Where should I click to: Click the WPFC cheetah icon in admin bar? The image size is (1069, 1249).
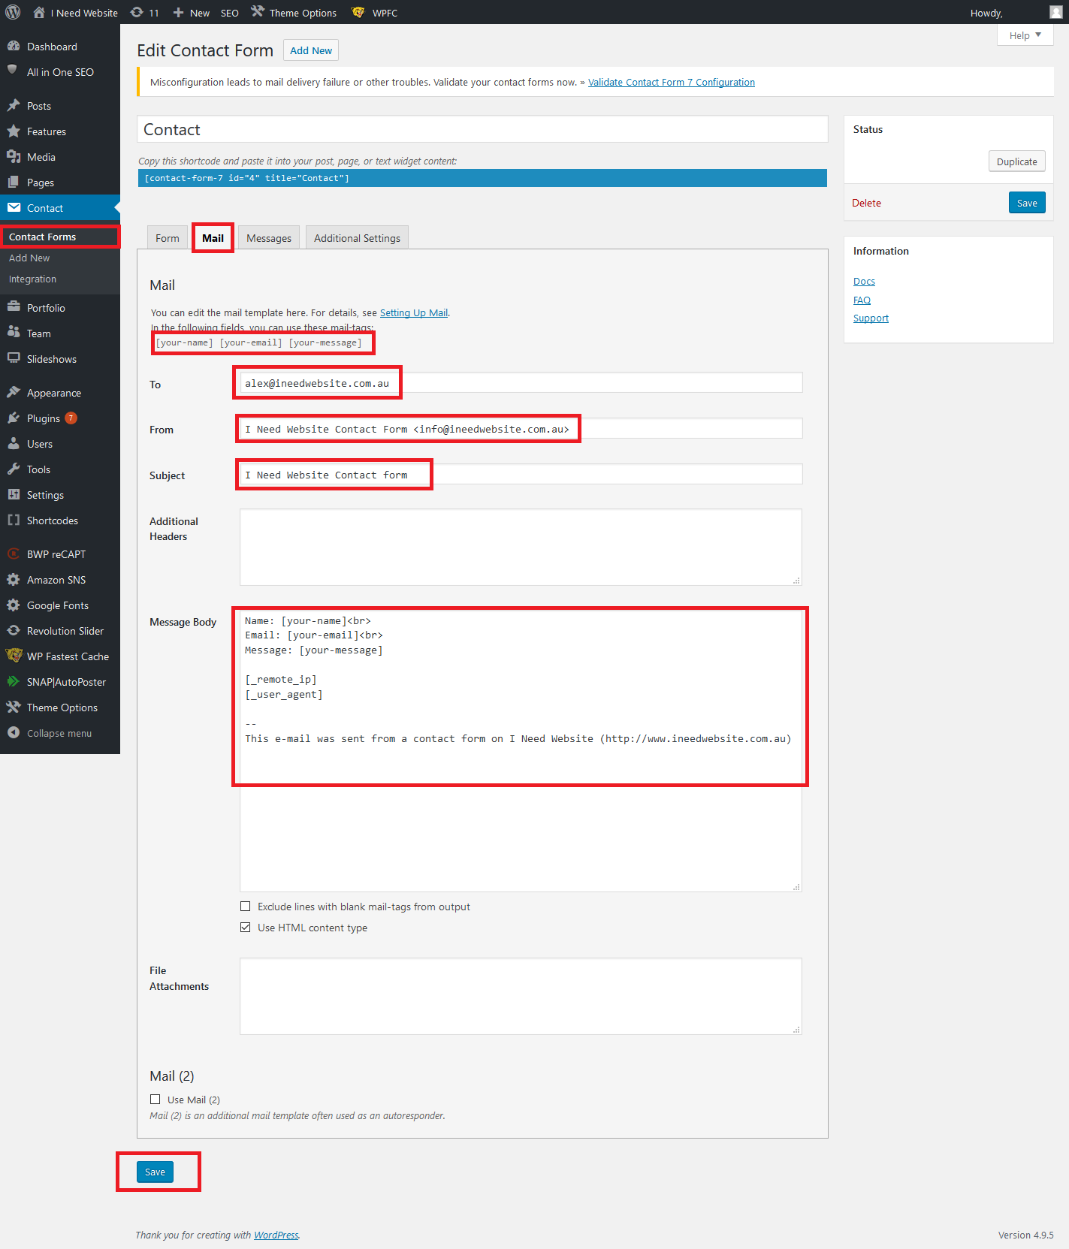358,13
